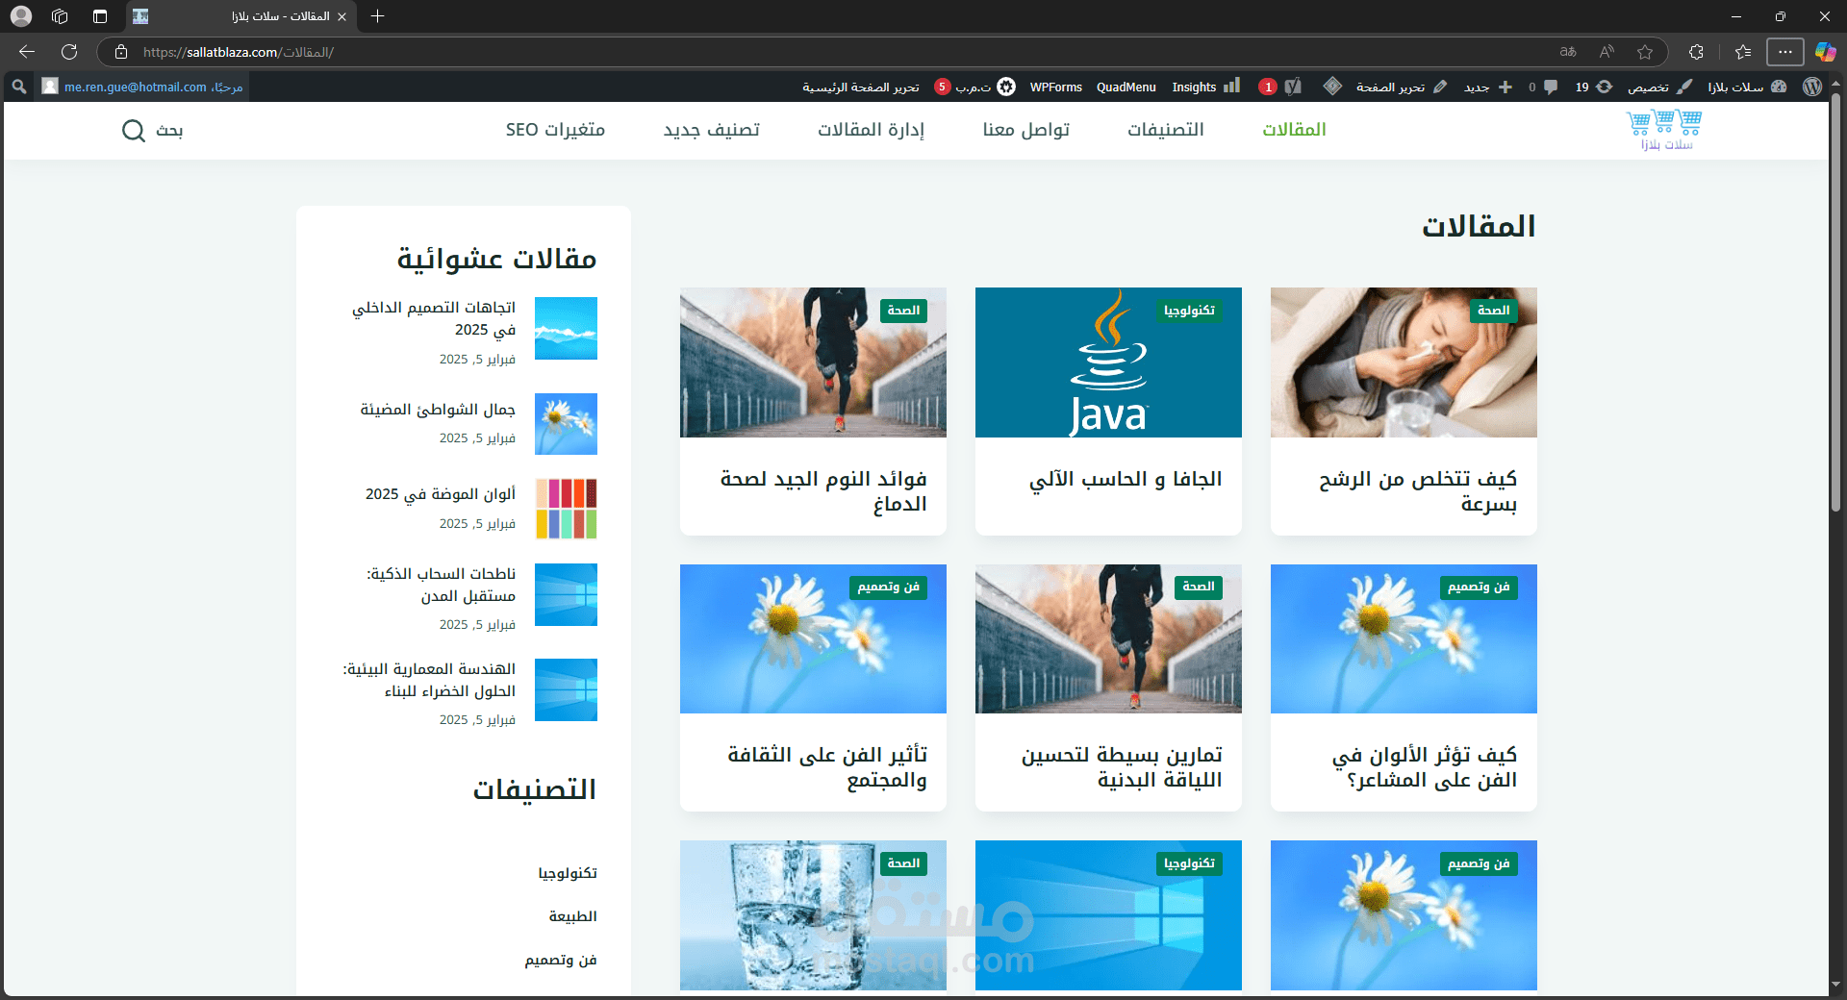Click the read aloud icon in address bar
Screen dimensions: 1847x1000
(1607, 52)
